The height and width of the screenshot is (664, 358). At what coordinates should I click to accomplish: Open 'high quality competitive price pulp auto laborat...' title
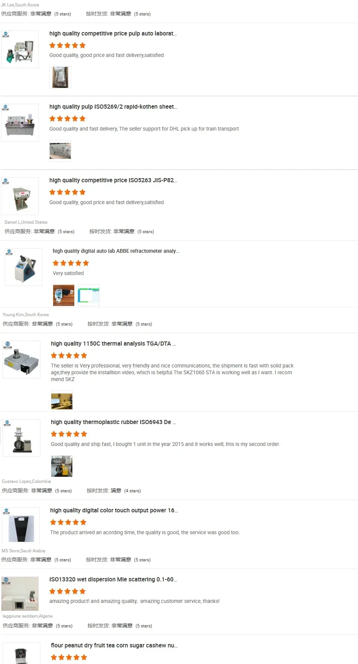pyautogui.click(x=113, y=34)
